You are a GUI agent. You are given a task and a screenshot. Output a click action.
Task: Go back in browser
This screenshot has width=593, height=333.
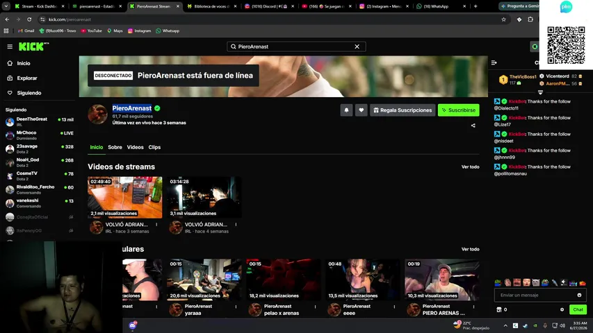7,19
